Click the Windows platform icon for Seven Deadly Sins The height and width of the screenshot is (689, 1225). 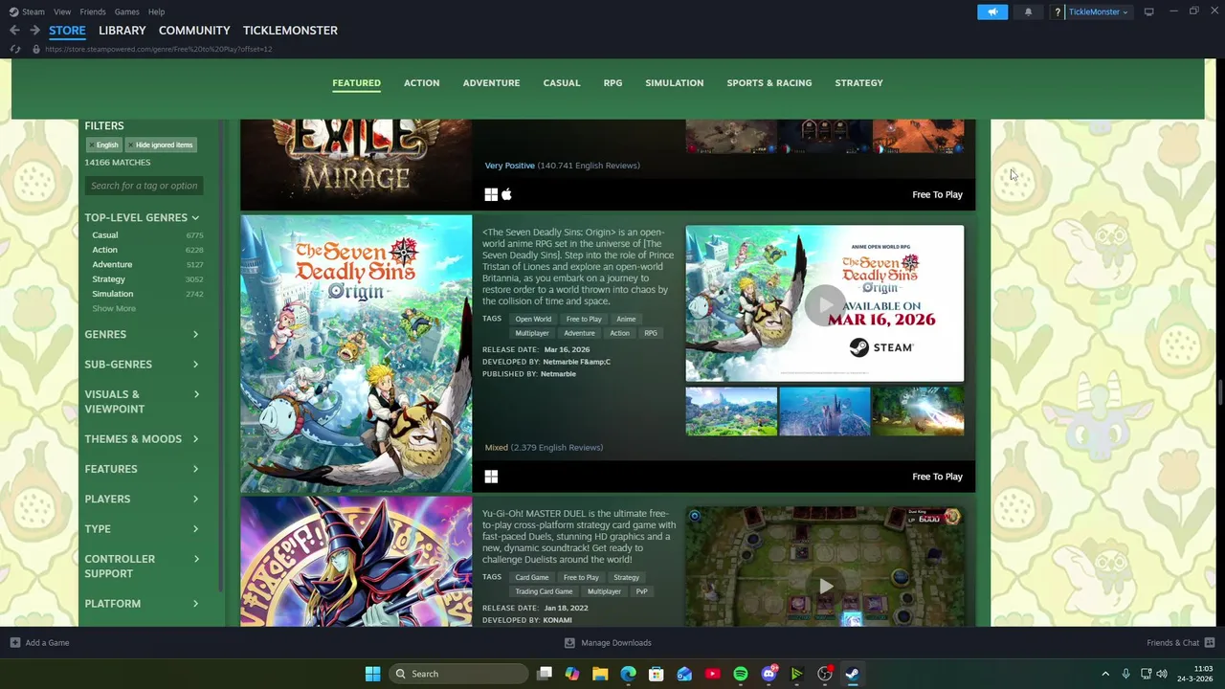coord(491,477)
